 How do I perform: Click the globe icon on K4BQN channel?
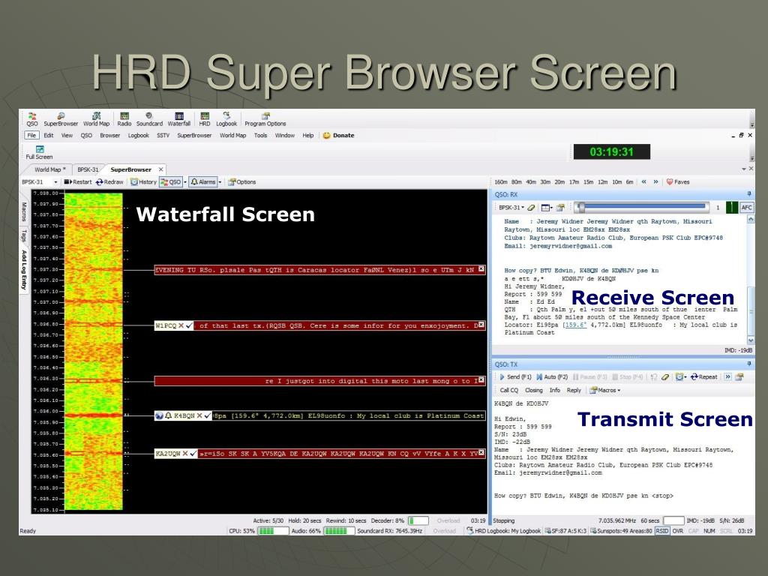pos(159,415)
